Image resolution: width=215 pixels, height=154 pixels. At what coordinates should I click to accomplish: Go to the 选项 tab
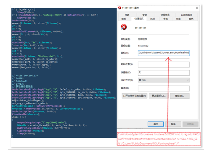pos(152,19)
